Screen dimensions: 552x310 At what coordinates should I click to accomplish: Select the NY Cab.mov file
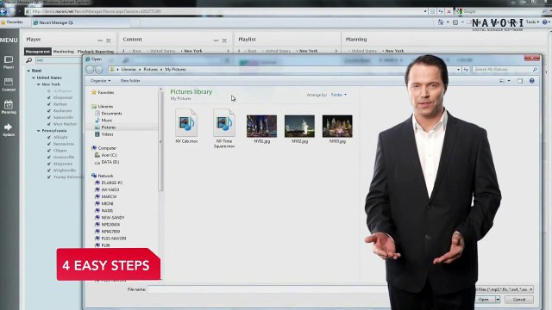(x=186, y=126)
